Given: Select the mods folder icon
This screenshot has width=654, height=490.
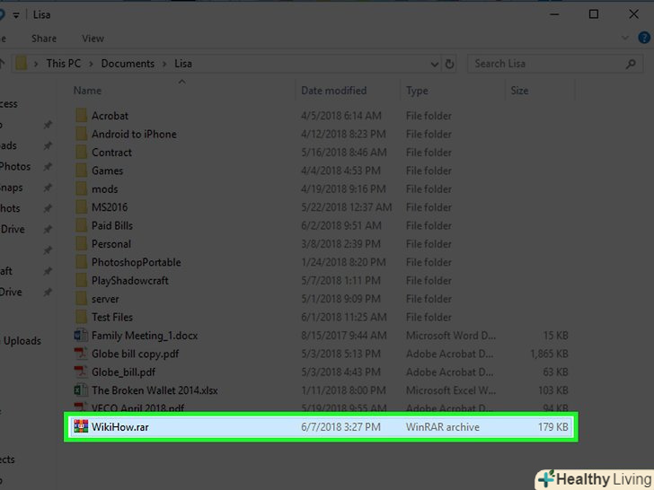Looking at the screenshot, I should point(82,188).
